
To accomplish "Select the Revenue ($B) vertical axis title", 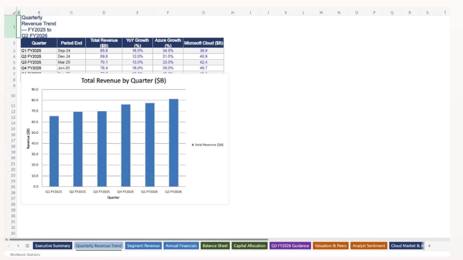I will [28, 138].
